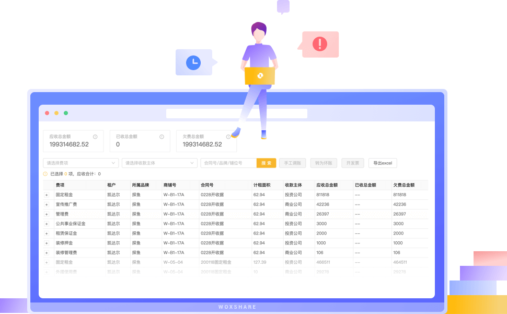Click the 合同号/品牌/铺位号 search field
The height and width of the screenshot is (314, 507).
tap(228, 163)
